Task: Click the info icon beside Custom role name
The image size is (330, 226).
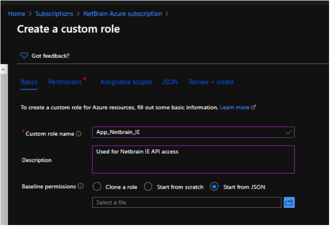Action: pos(79,134)
